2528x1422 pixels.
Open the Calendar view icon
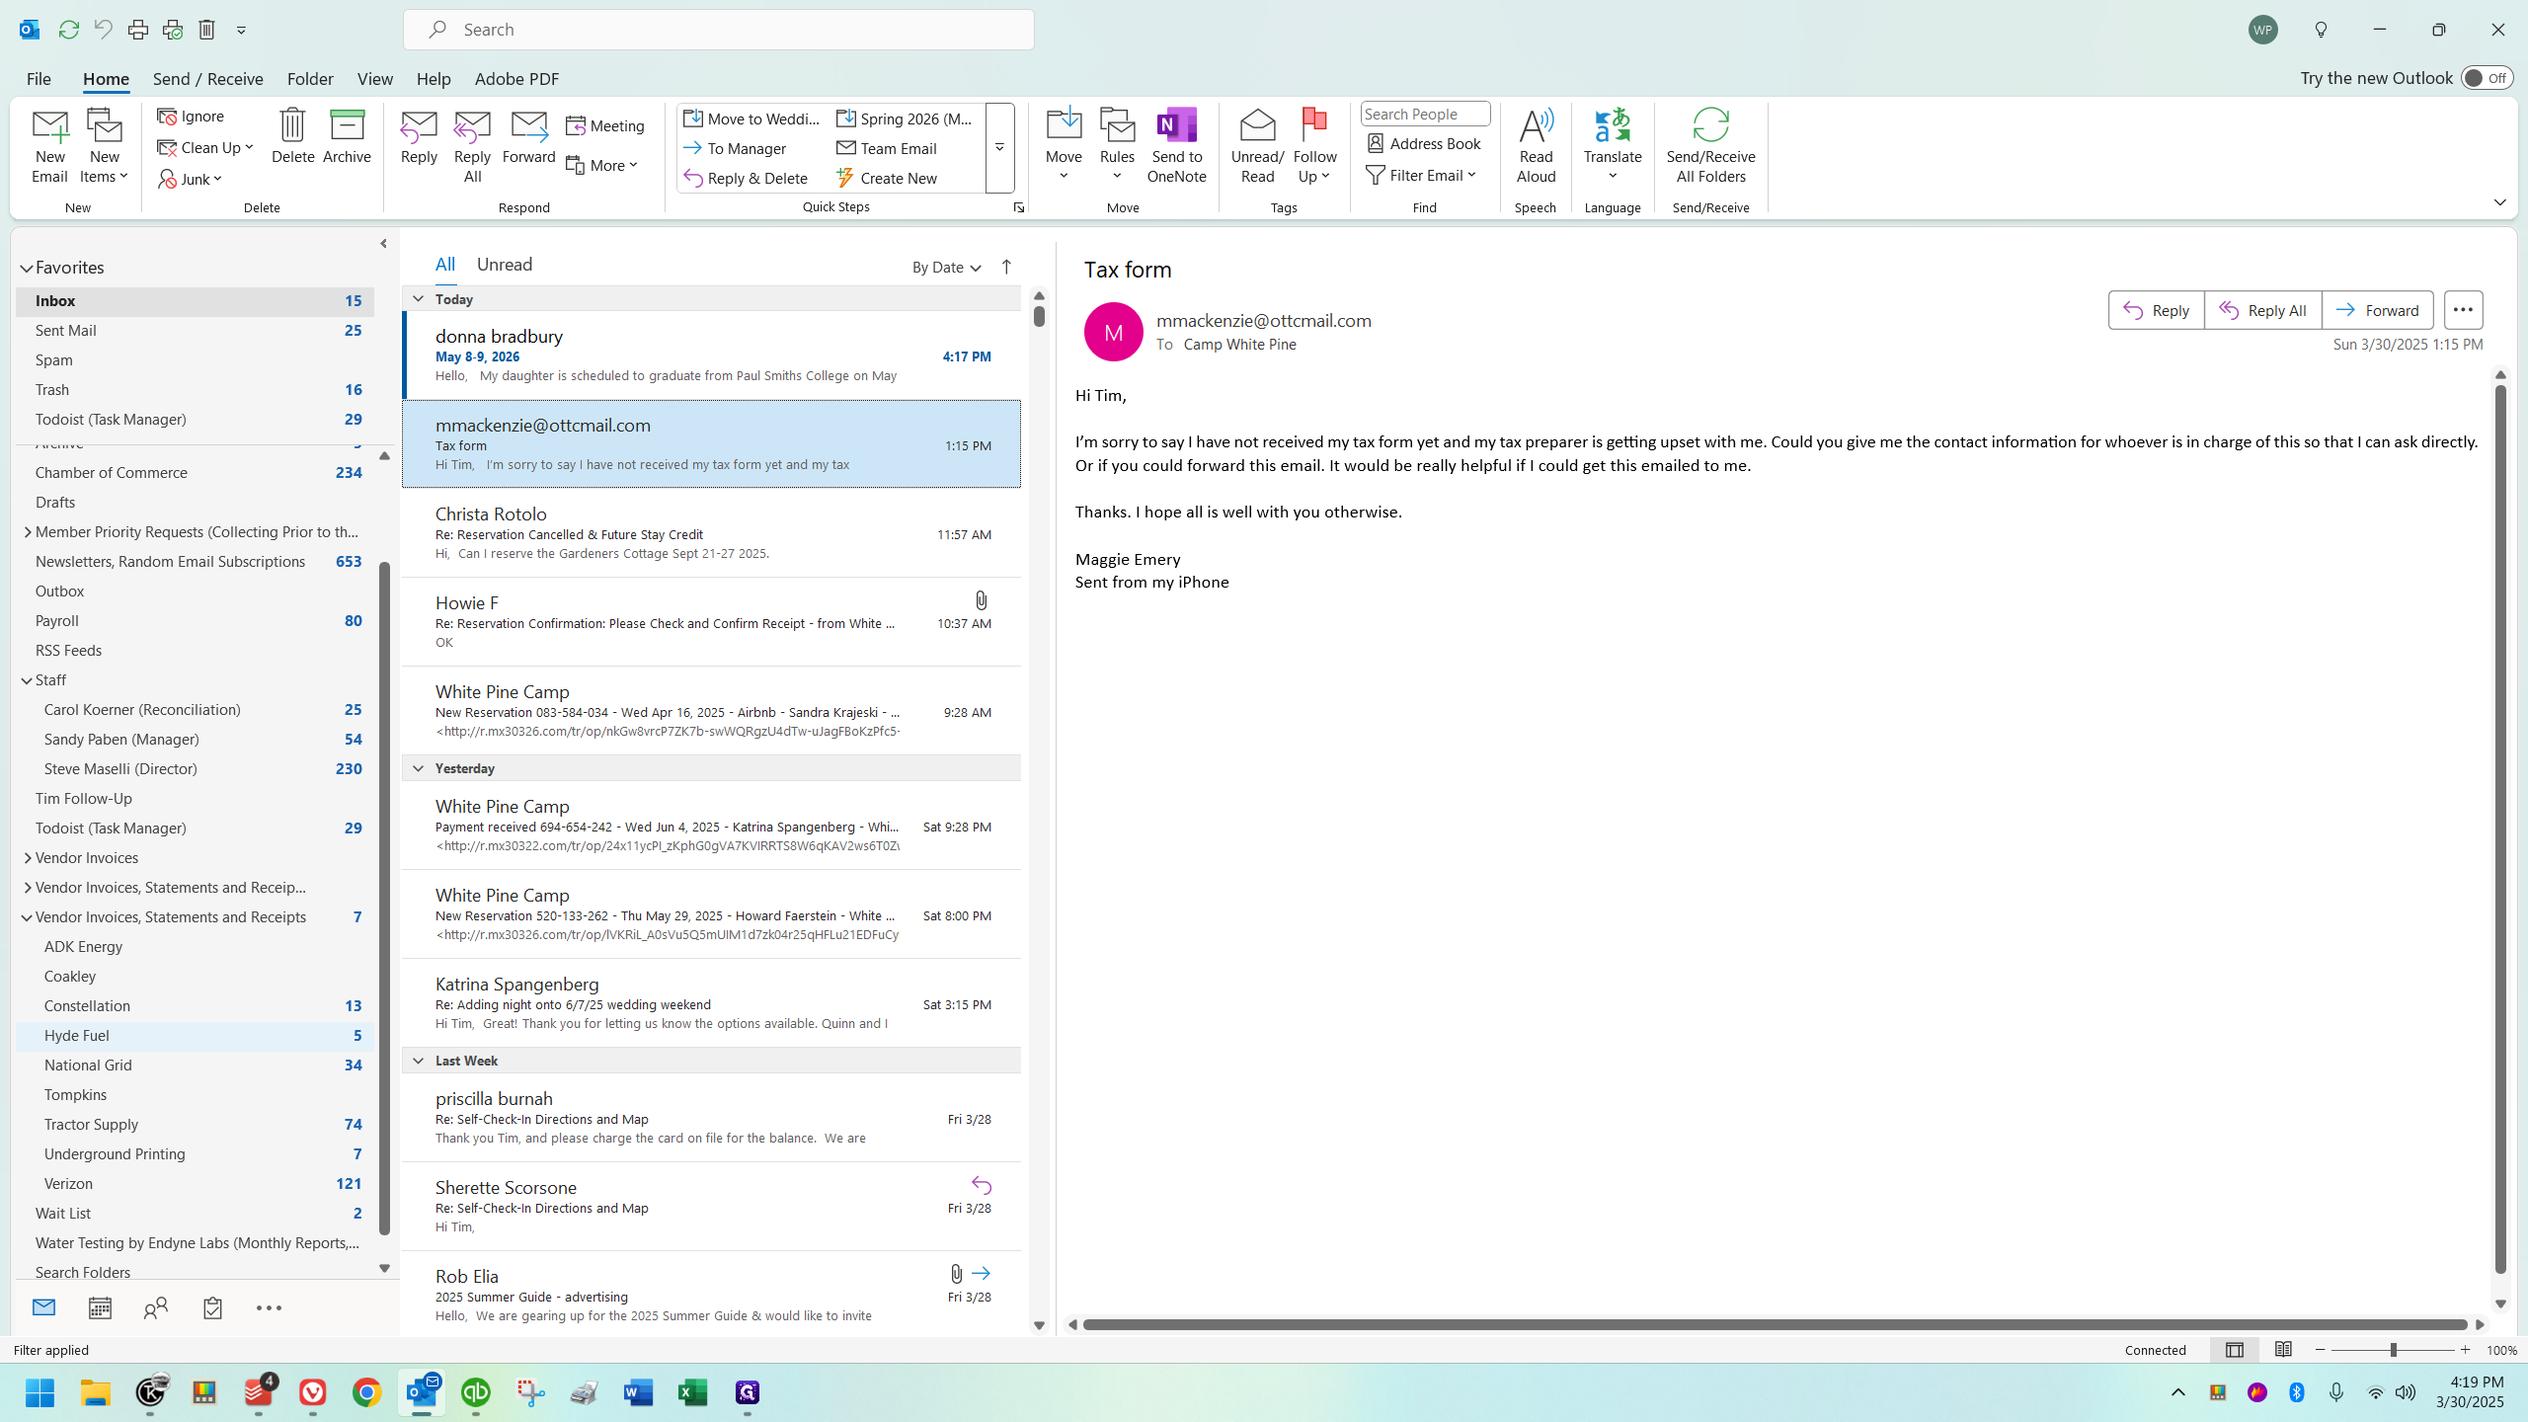100,1308
